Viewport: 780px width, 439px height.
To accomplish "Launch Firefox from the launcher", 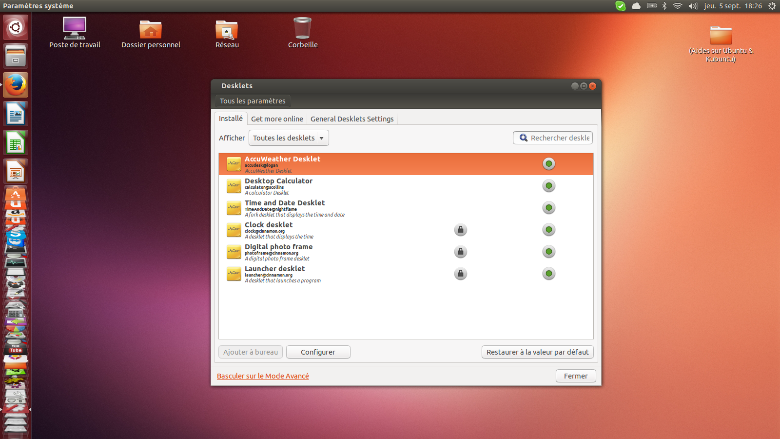I will 16,85.
